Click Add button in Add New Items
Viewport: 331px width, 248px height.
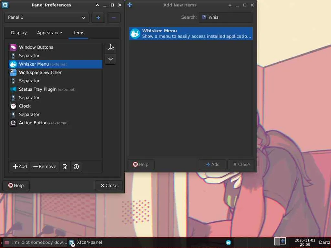(213, 164)
